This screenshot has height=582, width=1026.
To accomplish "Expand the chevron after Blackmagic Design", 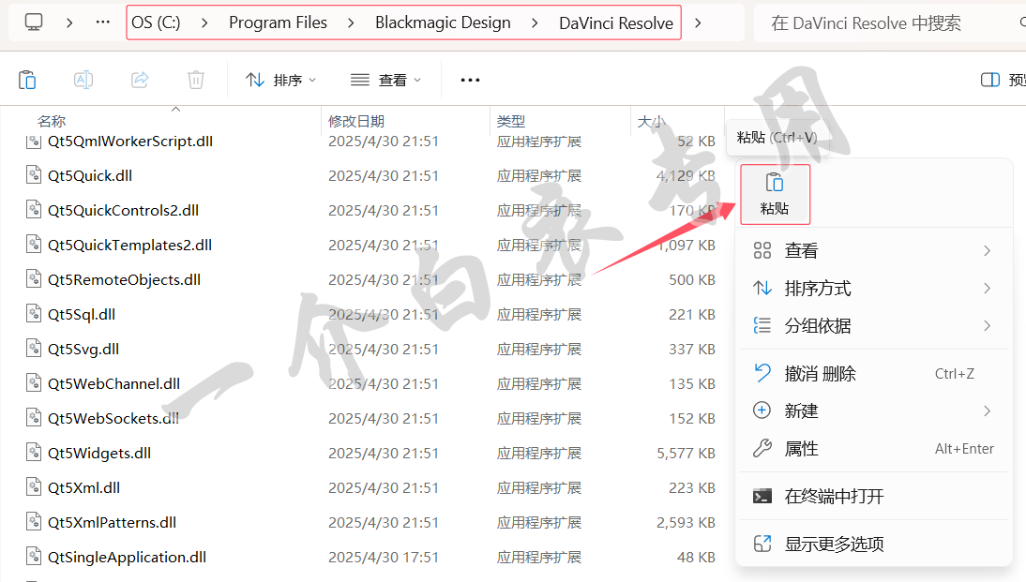I will click(536, 22).
